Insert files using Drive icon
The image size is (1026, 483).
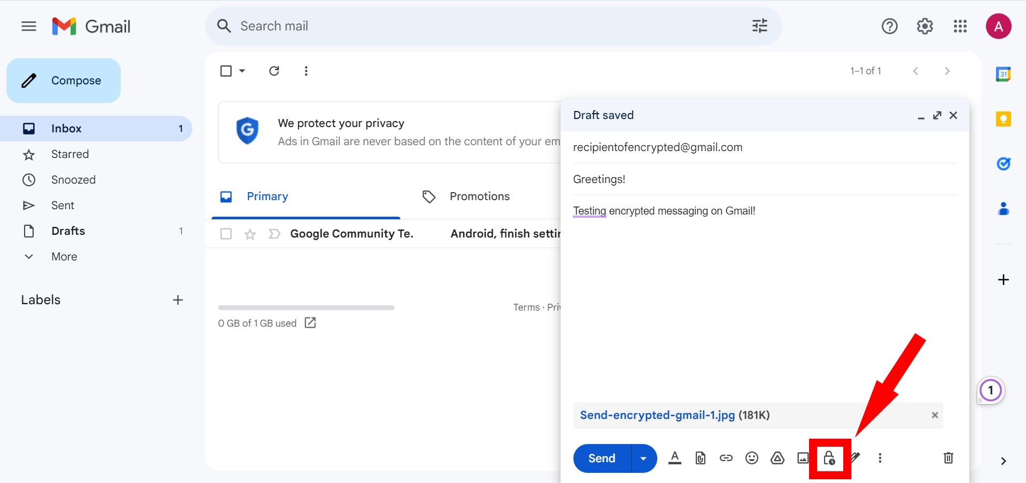coord(777,458)
